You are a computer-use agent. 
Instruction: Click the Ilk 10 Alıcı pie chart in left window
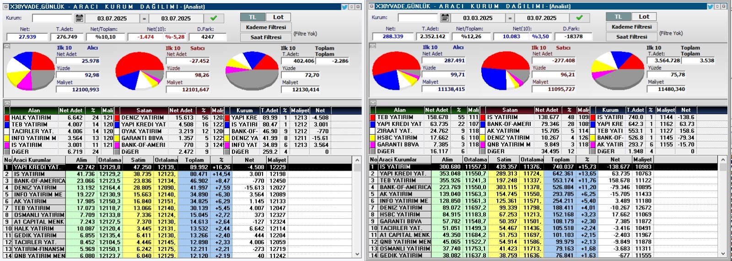click(30, 71)
